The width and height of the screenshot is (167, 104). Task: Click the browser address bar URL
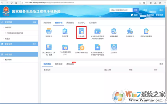(x=50, y=3)
